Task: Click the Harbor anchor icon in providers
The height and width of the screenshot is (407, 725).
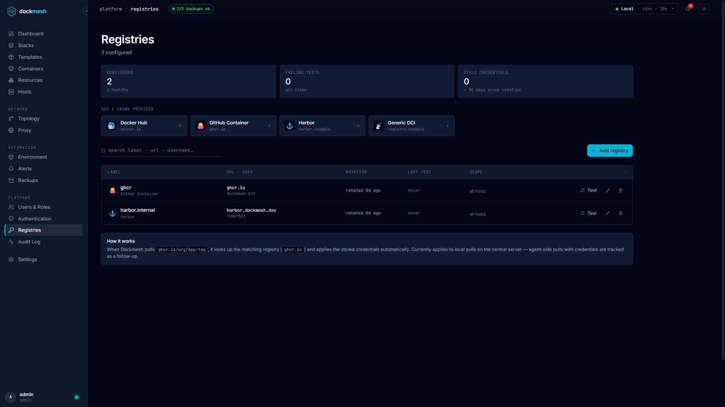Action: point(290,125)
